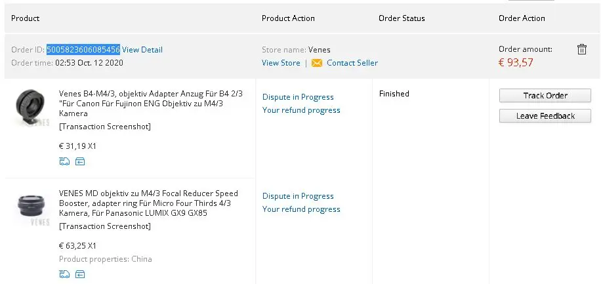Image resolution: width=601 pixels, height=284 pixels.
Task: Click the B4-M4/3 adapter product thumbnail
Action: 30,108
